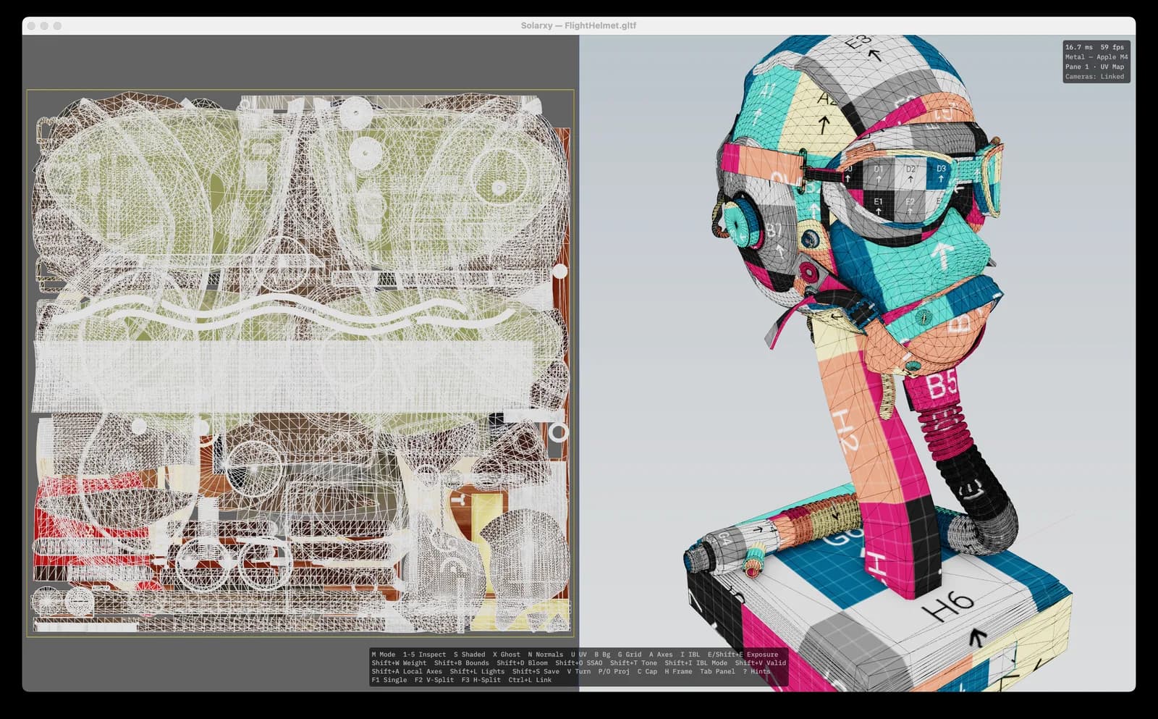Click the 'F1 Single' hint entry
Screen dimensions: 1158x719
tap(389, 681)
